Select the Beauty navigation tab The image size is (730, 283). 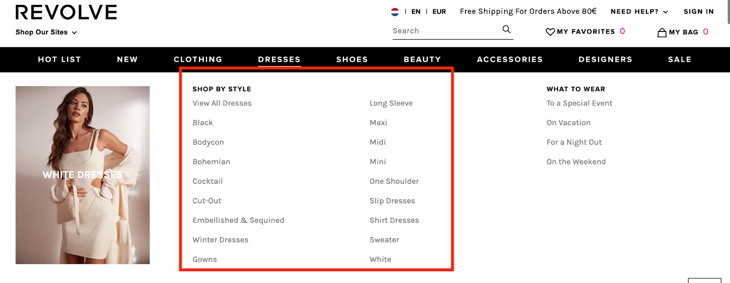pos(422,59)
